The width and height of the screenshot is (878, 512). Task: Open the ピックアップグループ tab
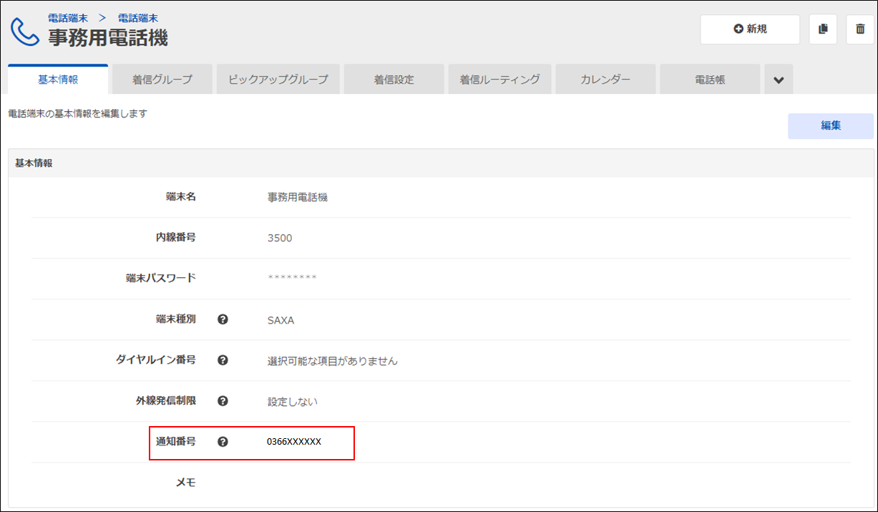(x=278, y=79)
